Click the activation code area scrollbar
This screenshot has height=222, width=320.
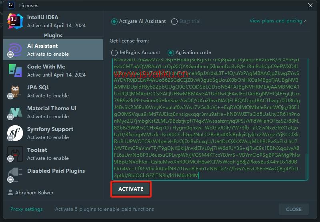(x=306, y=166)
